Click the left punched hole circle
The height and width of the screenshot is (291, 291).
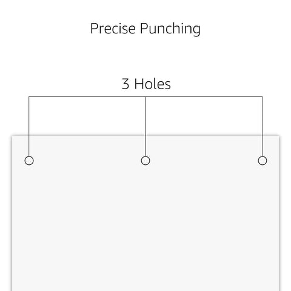click(x=29, y=161)
